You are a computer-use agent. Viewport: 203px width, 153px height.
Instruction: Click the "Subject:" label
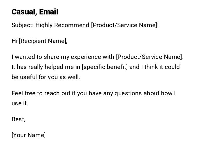pos(23,25)
